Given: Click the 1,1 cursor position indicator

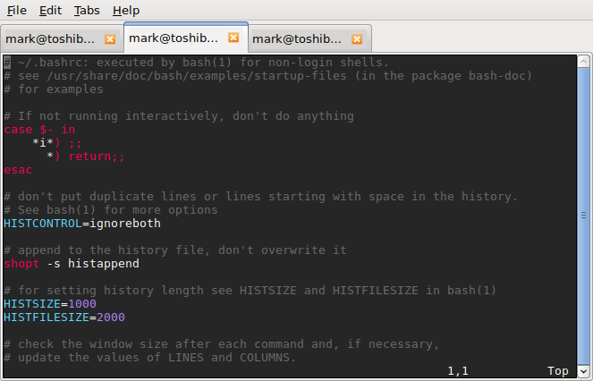Looking at the screenshot, I should [x=458, y=371].
